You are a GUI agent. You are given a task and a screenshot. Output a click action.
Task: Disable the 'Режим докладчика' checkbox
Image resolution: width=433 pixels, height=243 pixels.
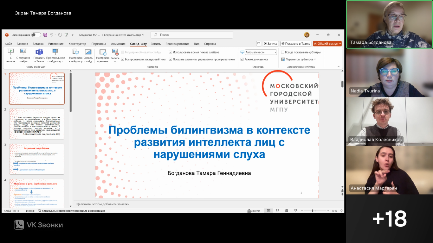tap(242, 59)
